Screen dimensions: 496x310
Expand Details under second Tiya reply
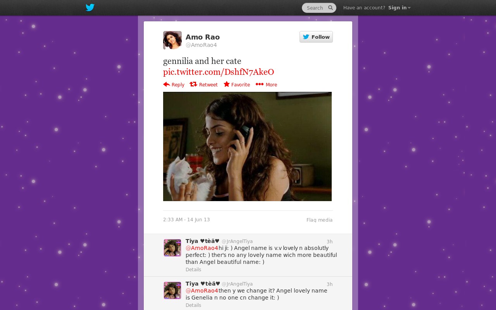(x=193, y=305)
